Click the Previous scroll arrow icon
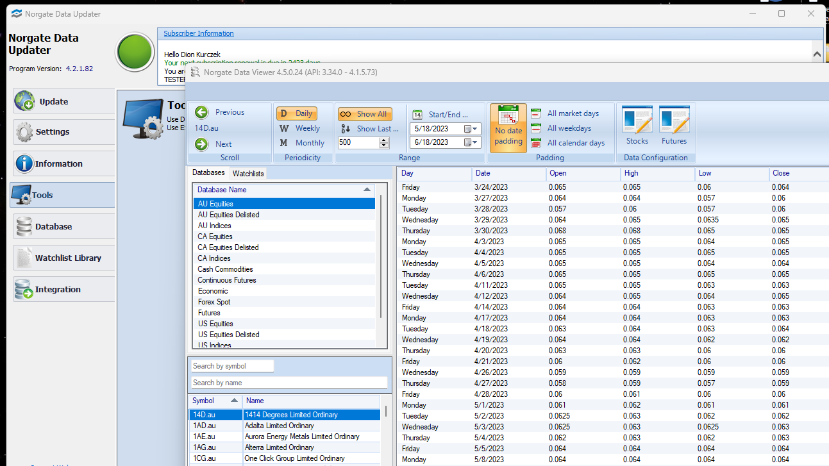The width and height of the screenshot is (829, 466). pyautogui.click(x=202, y=112)
